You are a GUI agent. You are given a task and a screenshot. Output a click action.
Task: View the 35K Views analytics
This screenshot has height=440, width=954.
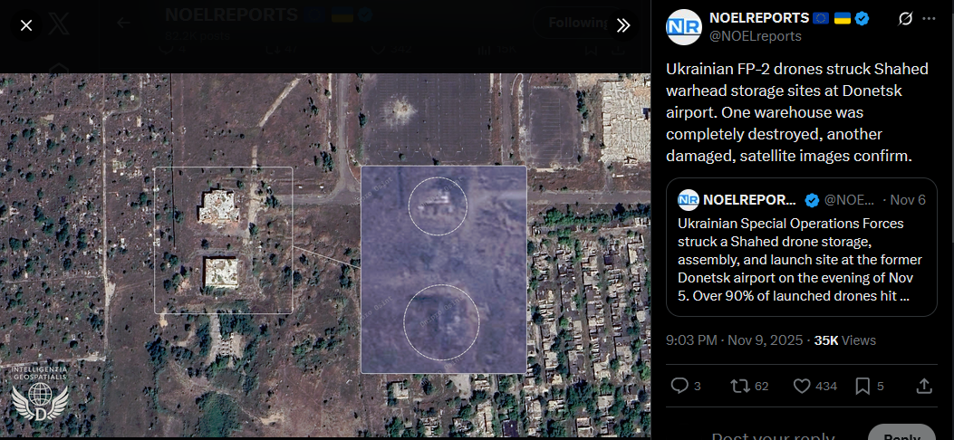click(845, 340)
